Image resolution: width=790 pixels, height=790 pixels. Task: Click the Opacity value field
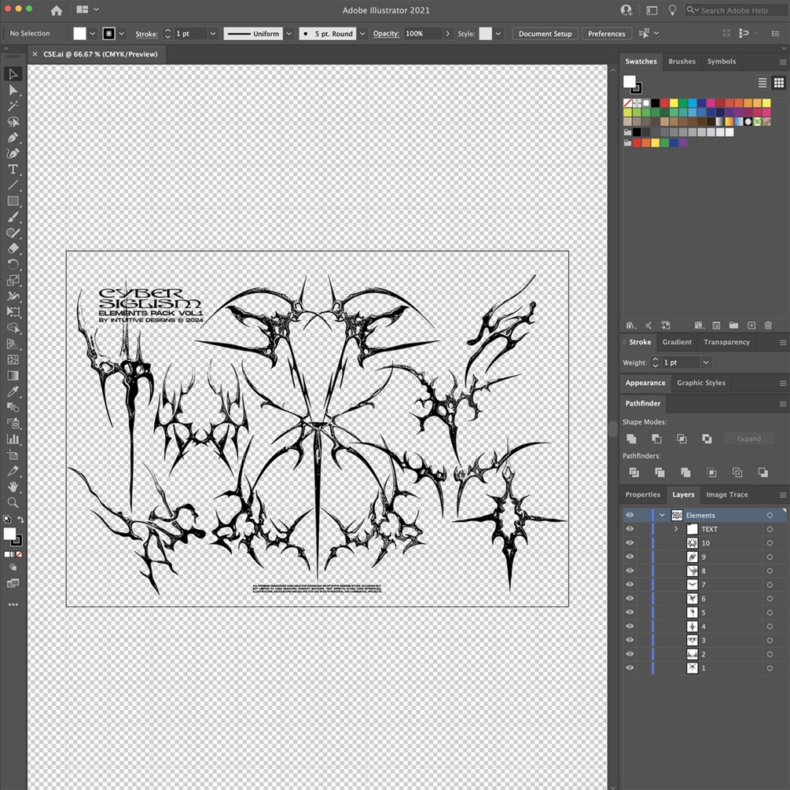[423, 34]
